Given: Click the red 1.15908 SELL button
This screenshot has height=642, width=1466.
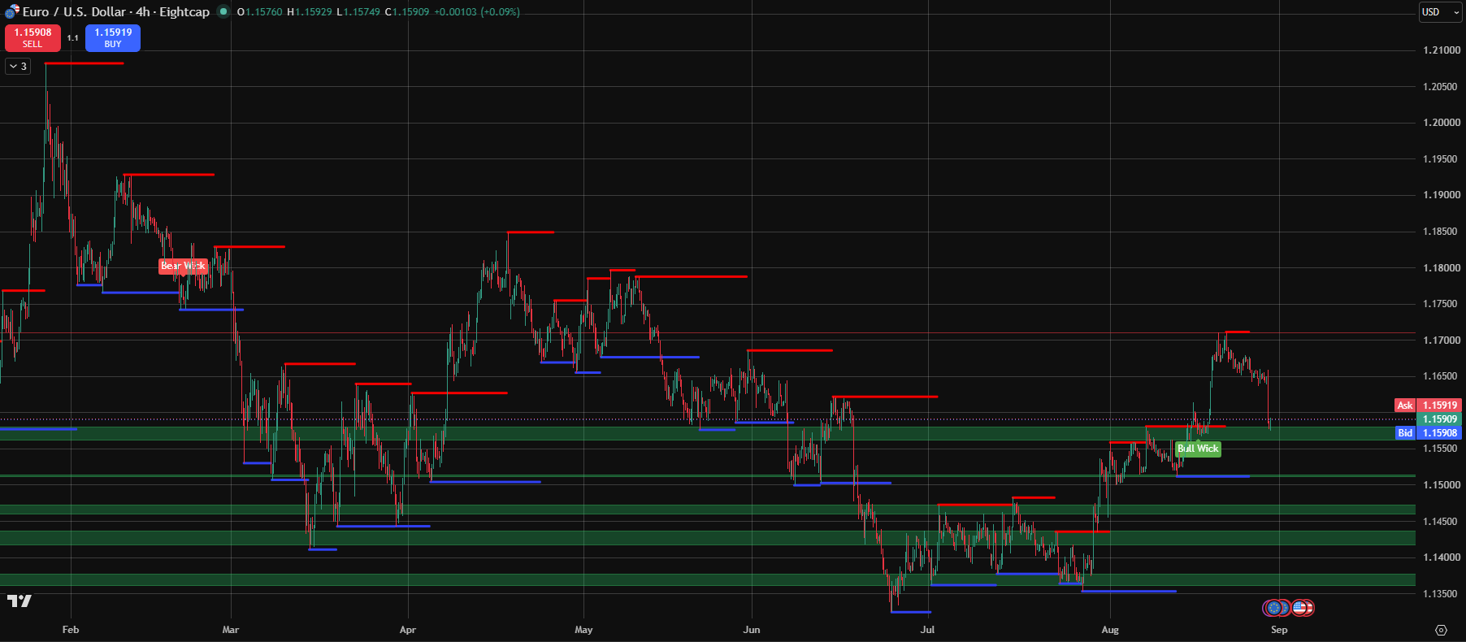Looking at the screenshot, I should click(x=33, y=38).
